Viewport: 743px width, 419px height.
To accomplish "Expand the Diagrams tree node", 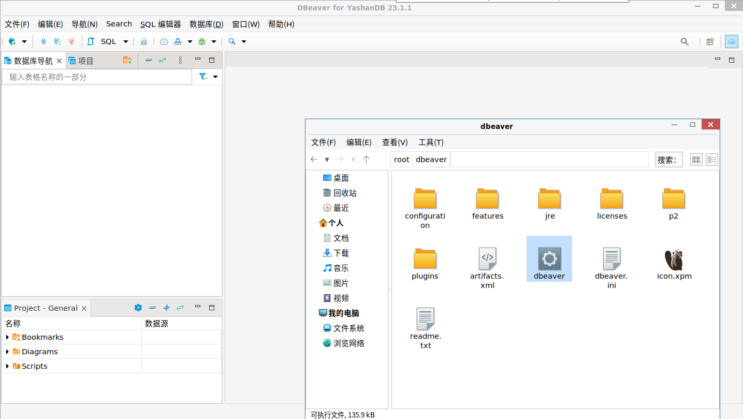I will [x=7, y=352].
